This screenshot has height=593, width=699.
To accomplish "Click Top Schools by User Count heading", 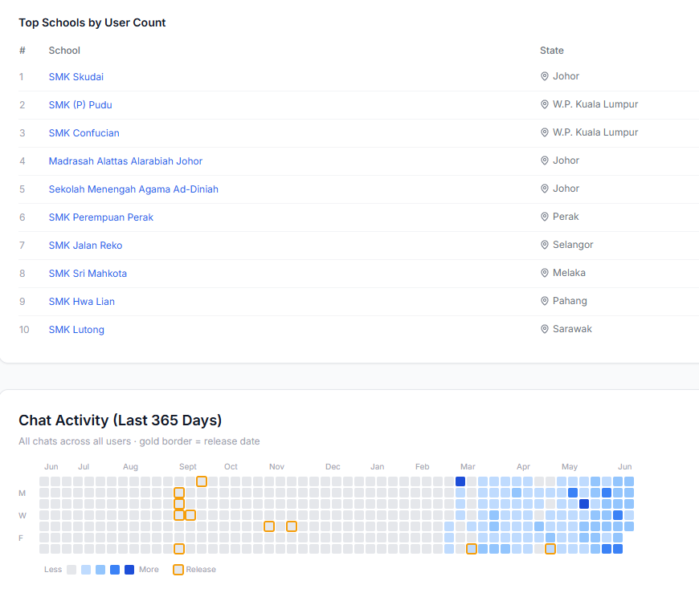I will pyautogui.click(x=92, y=22).
